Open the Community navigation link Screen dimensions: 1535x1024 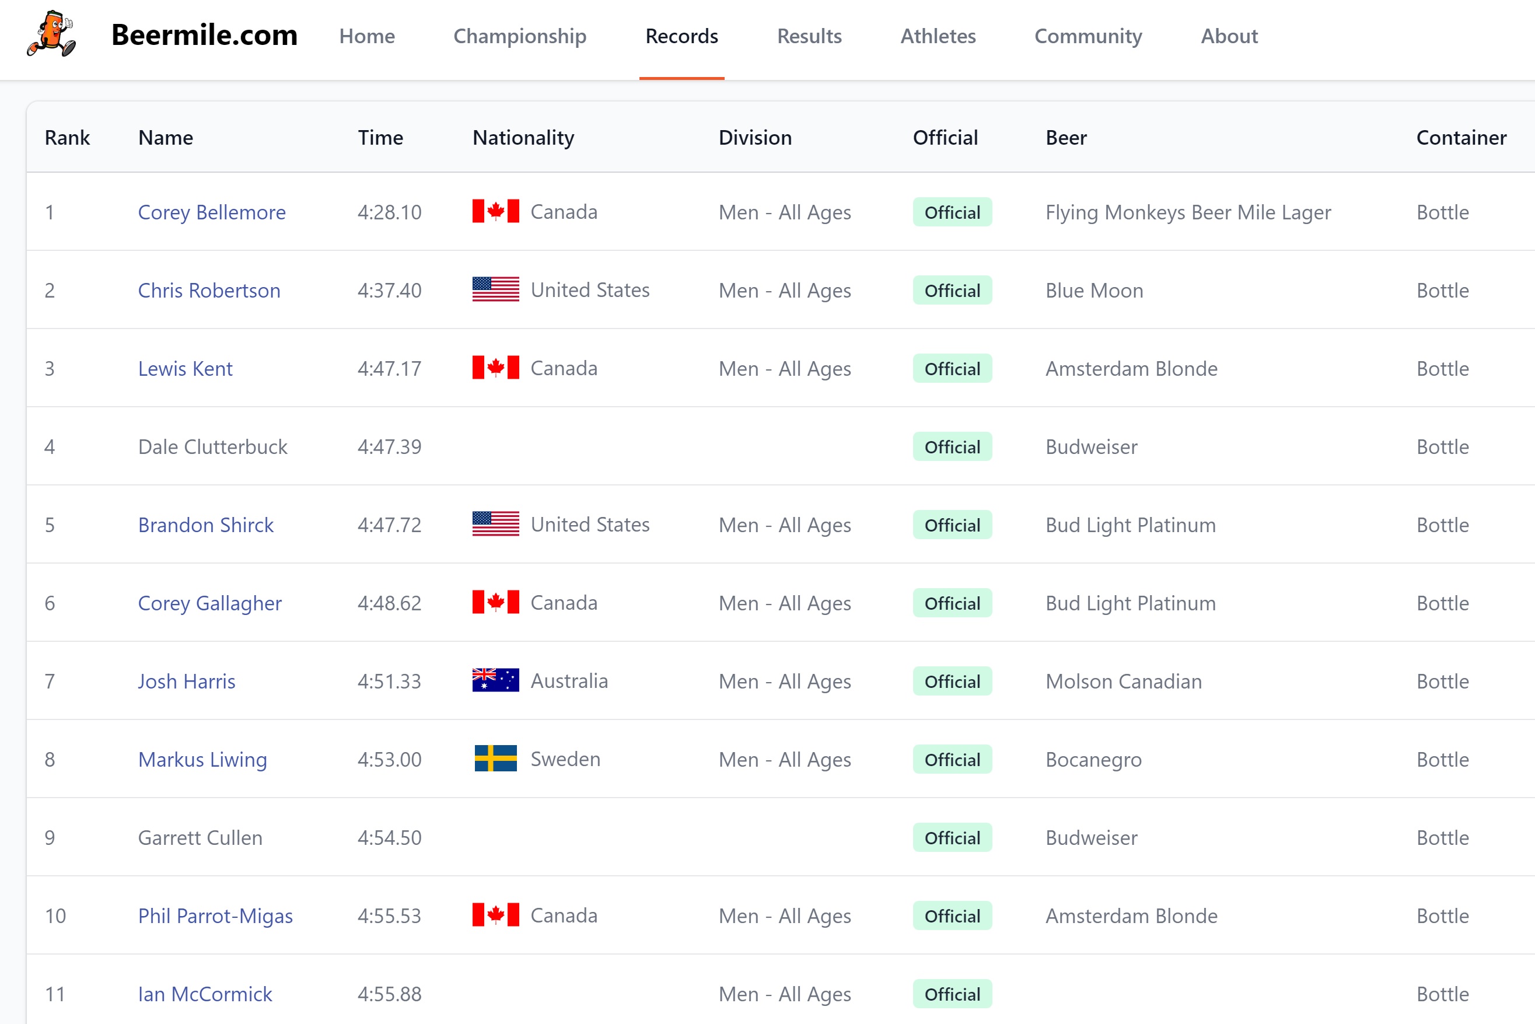coord(1088,36)
